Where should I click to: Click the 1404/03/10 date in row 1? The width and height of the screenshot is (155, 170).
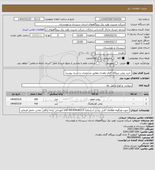(16, 99)
